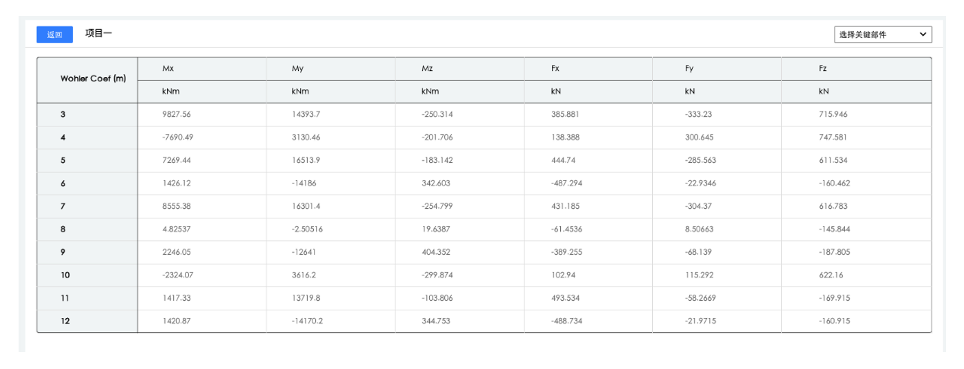Select row with Wohler coefficient 12
Screen dimensions: 964x369
click(x=65, y=321)
